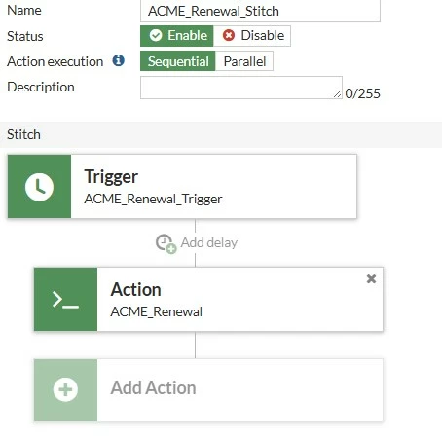Open the ACME_Renewal action name
The height and width of the screenshot is (438, 442).
pyautogui.click(x=157, y=311)
